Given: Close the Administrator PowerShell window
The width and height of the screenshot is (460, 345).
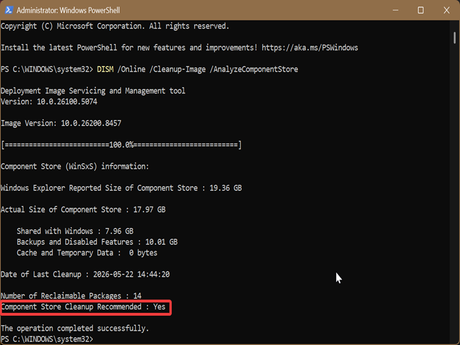Looking at the screenshot, I should click(x=447, y=10).
